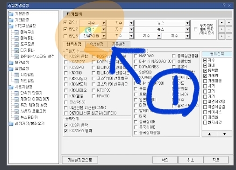Click the page icon beside 메뉴툴바

[16, 38]
